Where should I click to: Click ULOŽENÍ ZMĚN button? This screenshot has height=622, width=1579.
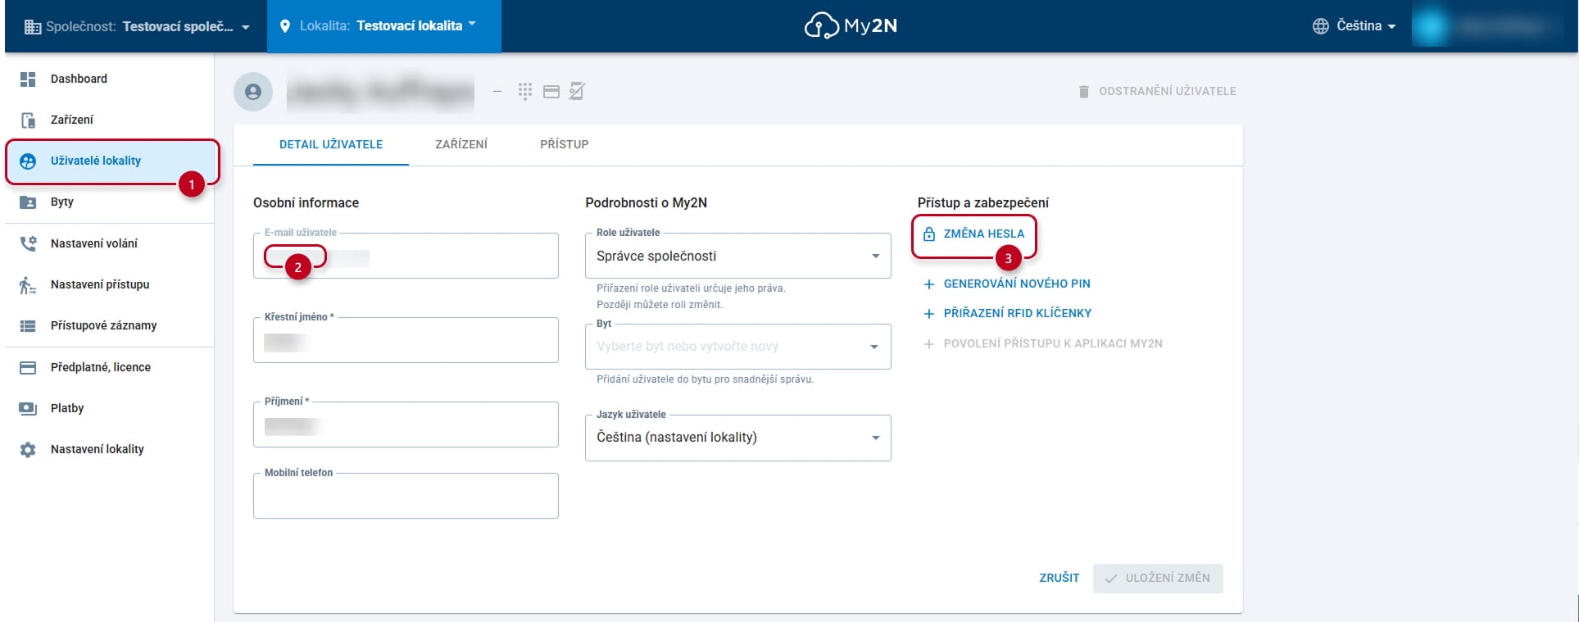[1158, 578]
